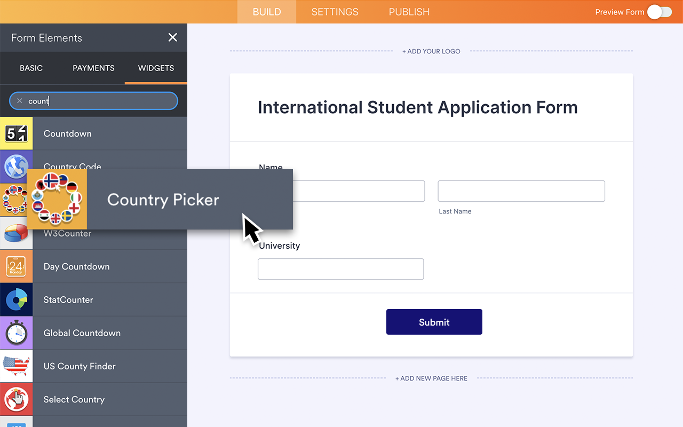Select the Day Countdown calendar icon
Screen dimensions: 683x427
(x=17, y=266)
